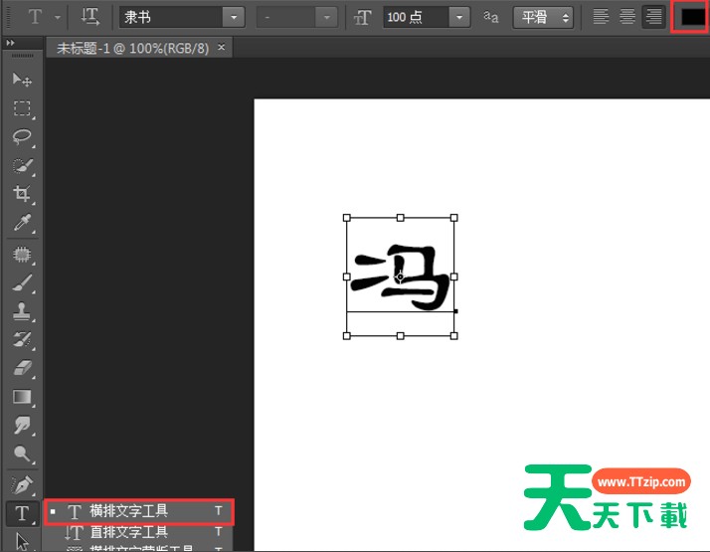Click the top-right text box handle
This screenshot has width=710, height=552.
(454, 217)
